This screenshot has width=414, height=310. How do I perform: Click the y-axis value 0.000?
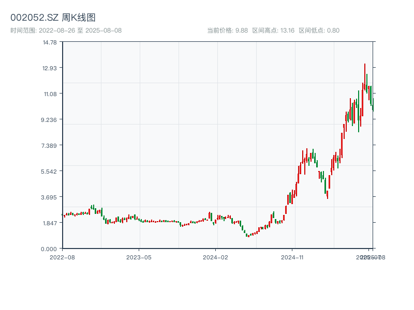[x=49, y=249]
